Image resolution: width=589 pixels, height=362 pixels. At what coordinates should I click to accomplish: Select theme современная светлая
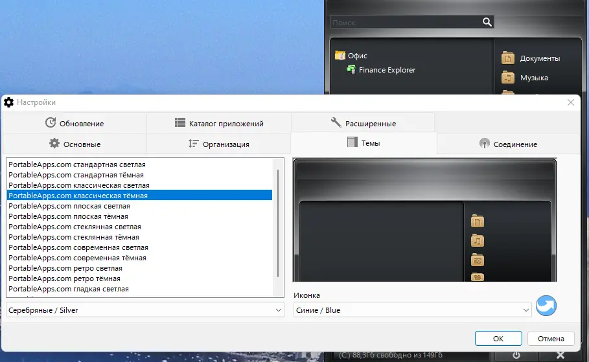(x=139, y=247)
